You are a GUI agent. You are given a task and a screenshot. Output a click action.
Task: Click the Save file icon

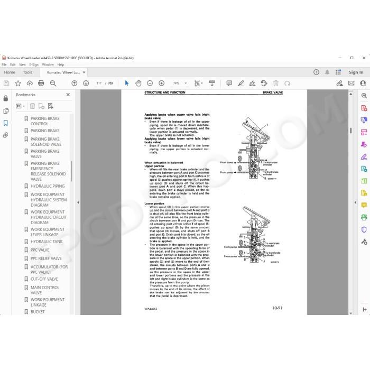pyautogui.click(x=6, y=84)
